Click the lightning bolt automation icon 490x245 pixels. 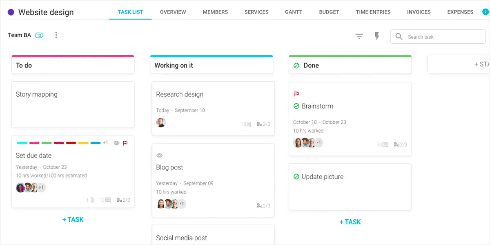[x=377, y=36]
